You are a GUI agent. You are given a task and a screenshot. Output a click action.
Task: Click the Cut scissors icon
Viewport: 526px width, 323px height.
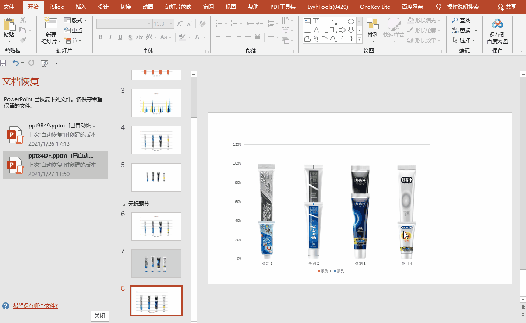pos(23,20)
